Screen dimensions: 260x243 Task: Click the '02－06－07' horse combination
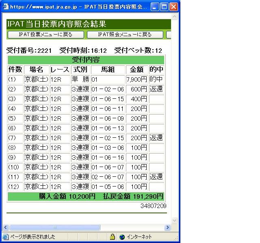(108, 177)
